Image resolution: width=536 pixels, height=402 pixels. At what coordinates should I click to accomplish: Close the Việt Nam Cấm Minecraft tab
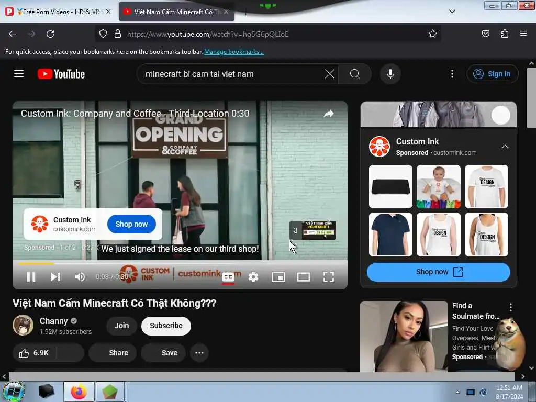click(x=226, y=12)
